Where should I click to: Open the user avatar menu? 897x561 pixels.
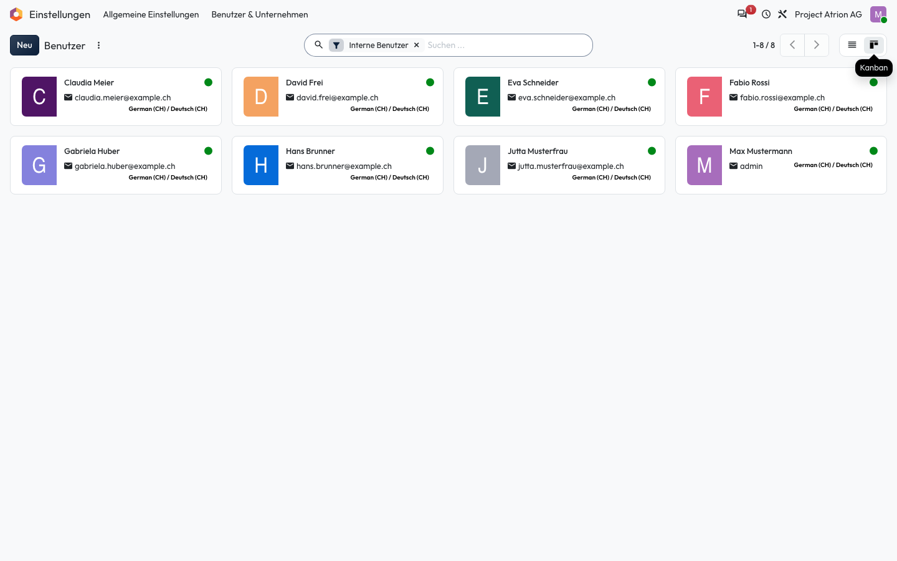tap(878, 14)
